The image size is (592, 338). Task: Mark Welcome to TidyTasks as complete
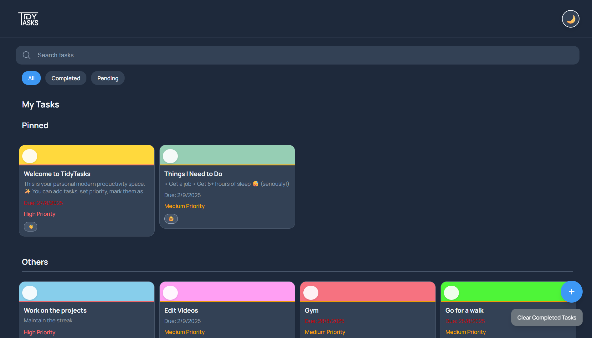coord(30,156)
